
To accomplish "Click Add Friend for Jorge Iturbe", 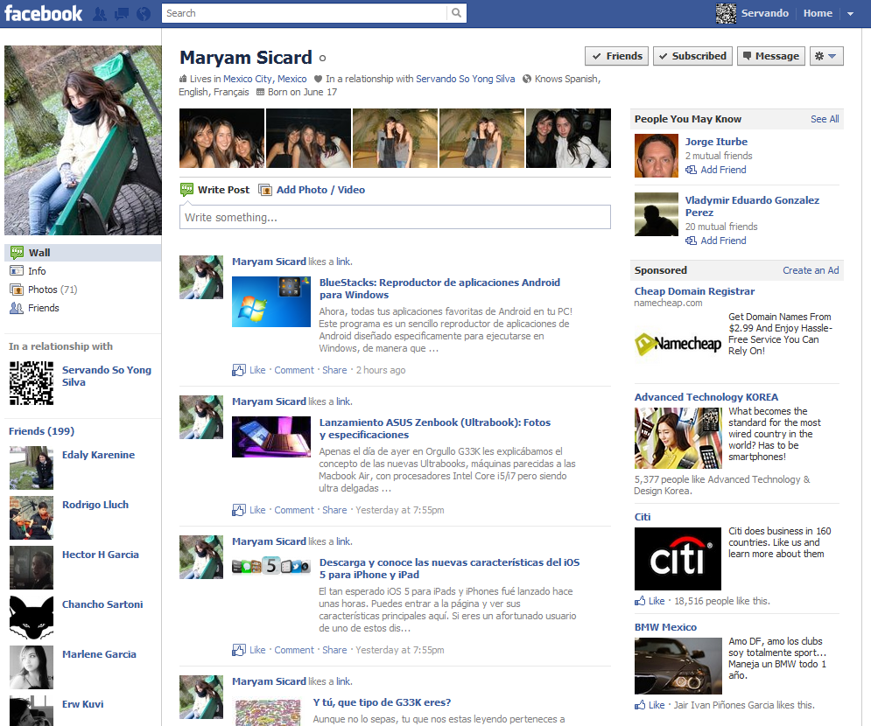I will click(723, 170).
